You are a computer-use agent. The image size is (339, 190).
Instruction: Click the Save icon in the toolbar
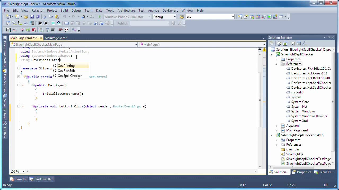click(32, 17)
